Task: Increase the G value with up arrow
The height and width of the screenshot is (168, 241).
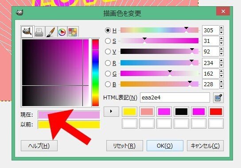Action: pos(222,71)
